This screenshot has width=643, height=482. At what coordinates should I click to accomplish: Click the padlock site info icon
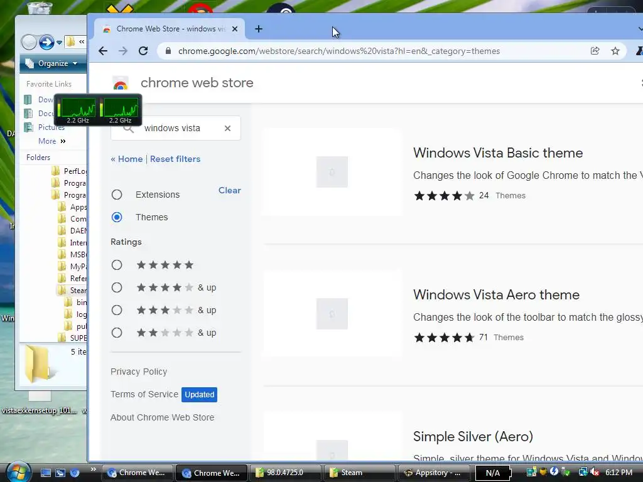point(168,51)
